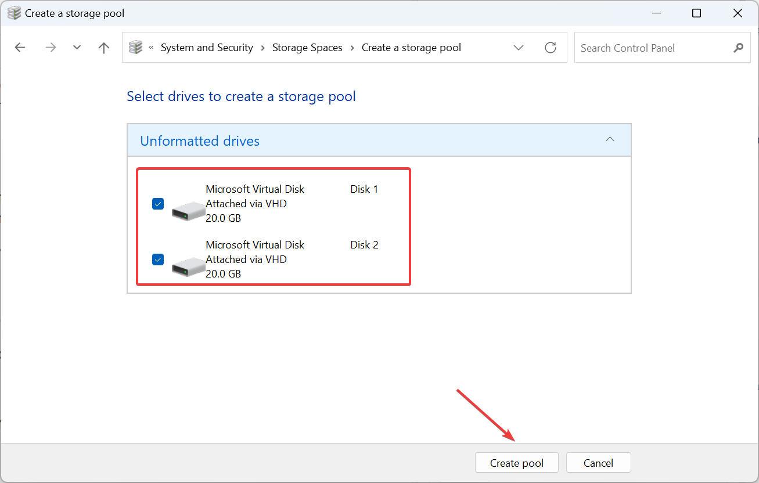Open the address bar dropdown

click(519, 48)
